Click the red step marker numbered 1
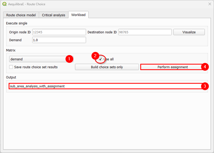The width and height of the screenshot is (214, 153). coord(69,59)
